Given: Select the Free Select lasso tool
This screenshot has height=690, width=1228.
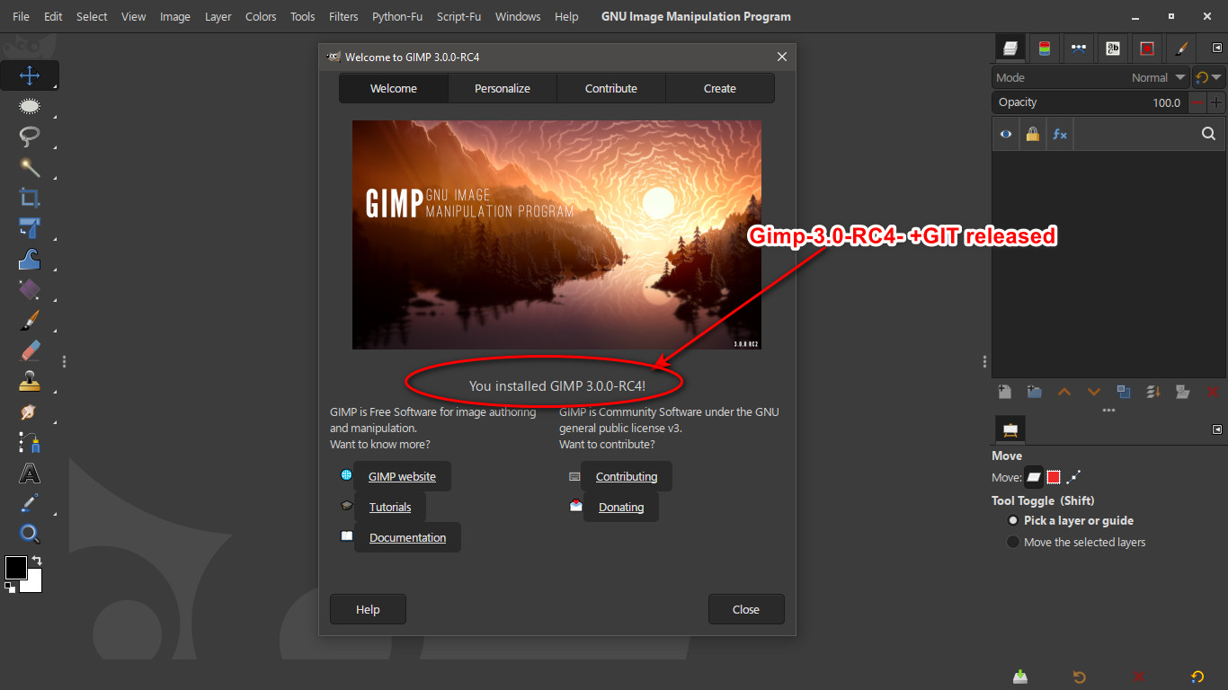Looking at the screenshot, I should tap(30, 137).
